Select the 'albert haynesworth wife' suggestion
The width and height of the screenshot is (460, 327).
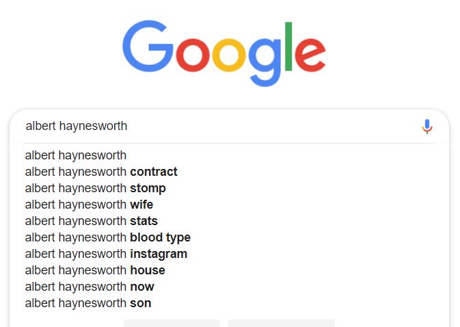[x=89, y=205]
